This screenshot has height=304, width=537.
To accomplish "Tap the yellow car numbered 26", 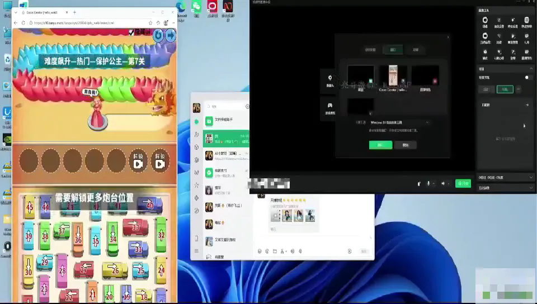I will point(115,271).
